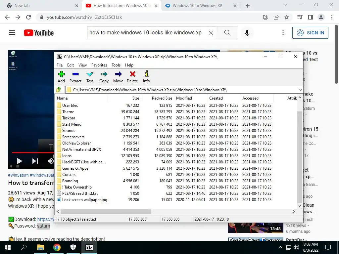Open the Help menu in 7-Zip

pos(129,65)
